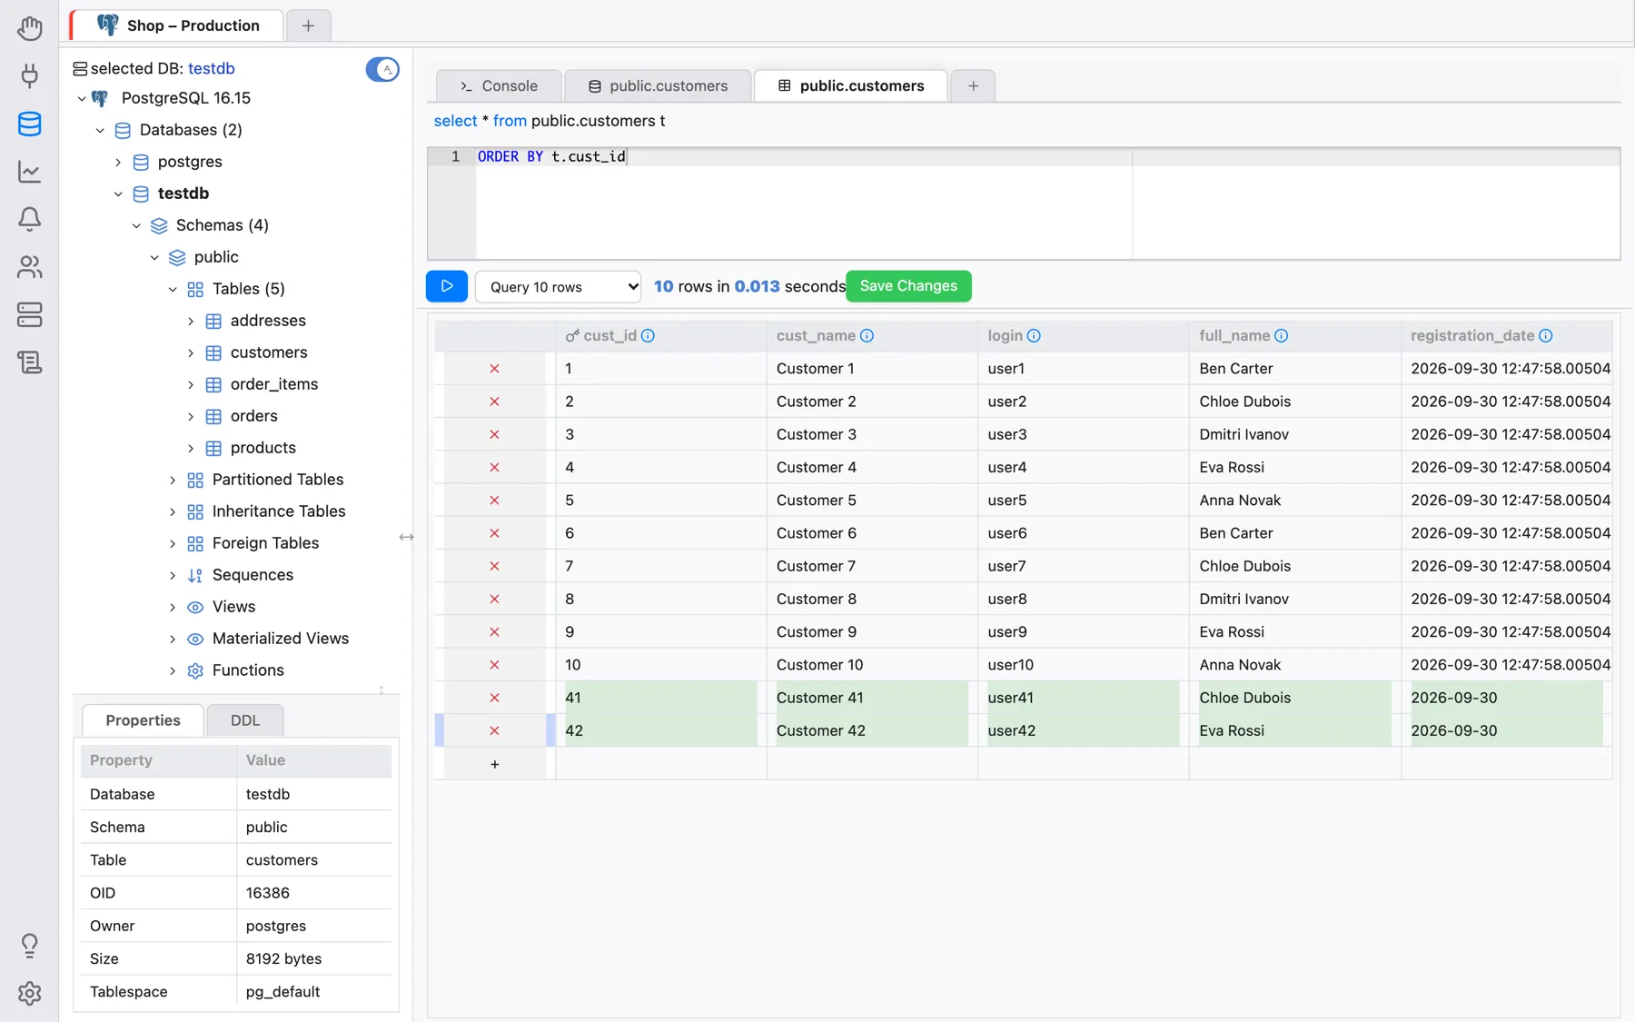Viewport: 1635px width, 1022px height.
Task: Switch to the first public.customers tab
Action: pyautogui.click(x=658, y=85)
